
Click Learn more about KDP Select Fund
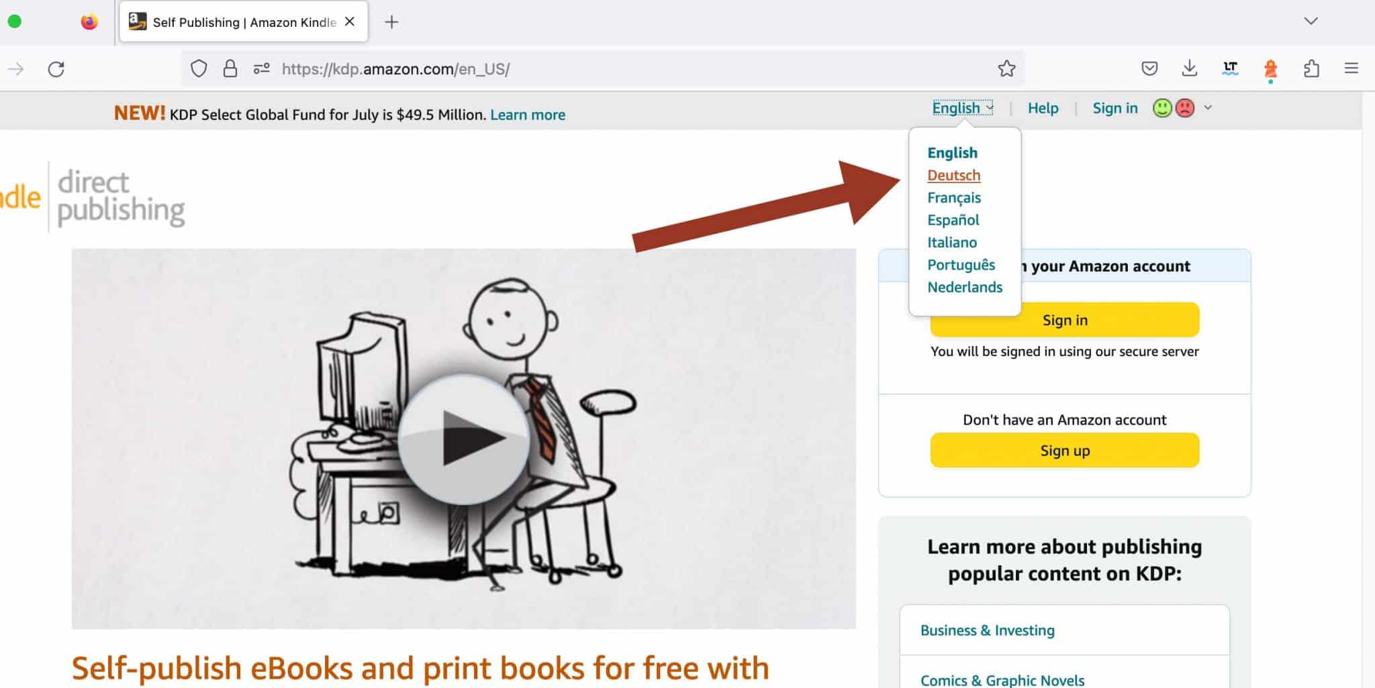coord(528,115)
